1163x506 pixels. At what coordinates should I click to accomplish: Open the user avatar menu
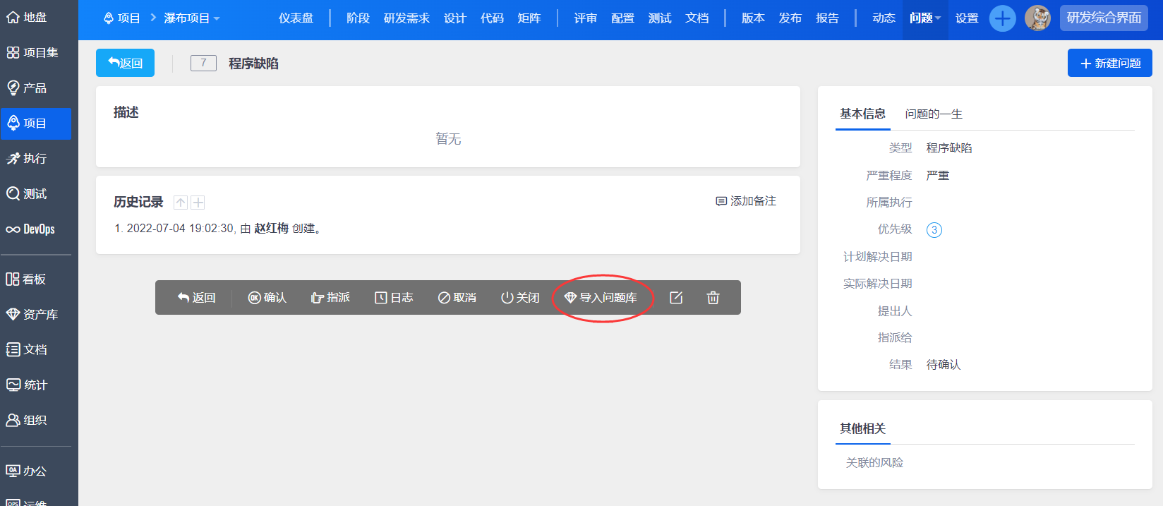[x=1037, y=18]
